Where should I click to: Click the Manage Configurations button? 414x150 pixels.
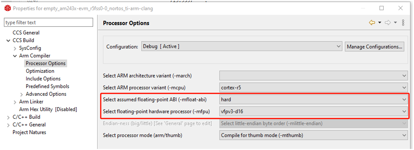(374, 47)
